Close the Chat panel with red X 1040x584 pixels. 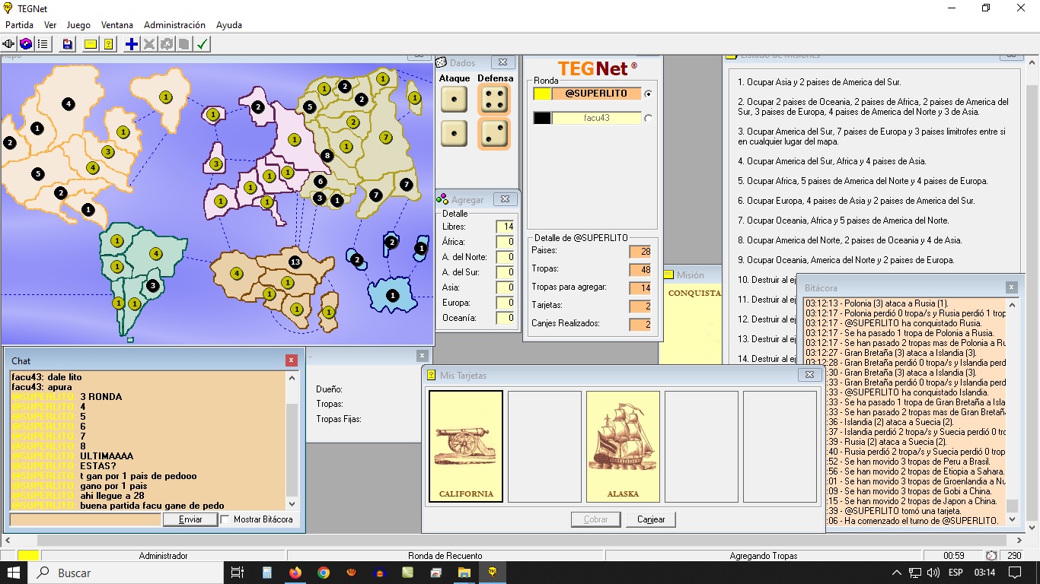click(292, 360)
